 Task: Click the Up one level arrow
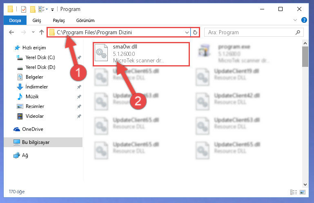(x=42, y=32)
